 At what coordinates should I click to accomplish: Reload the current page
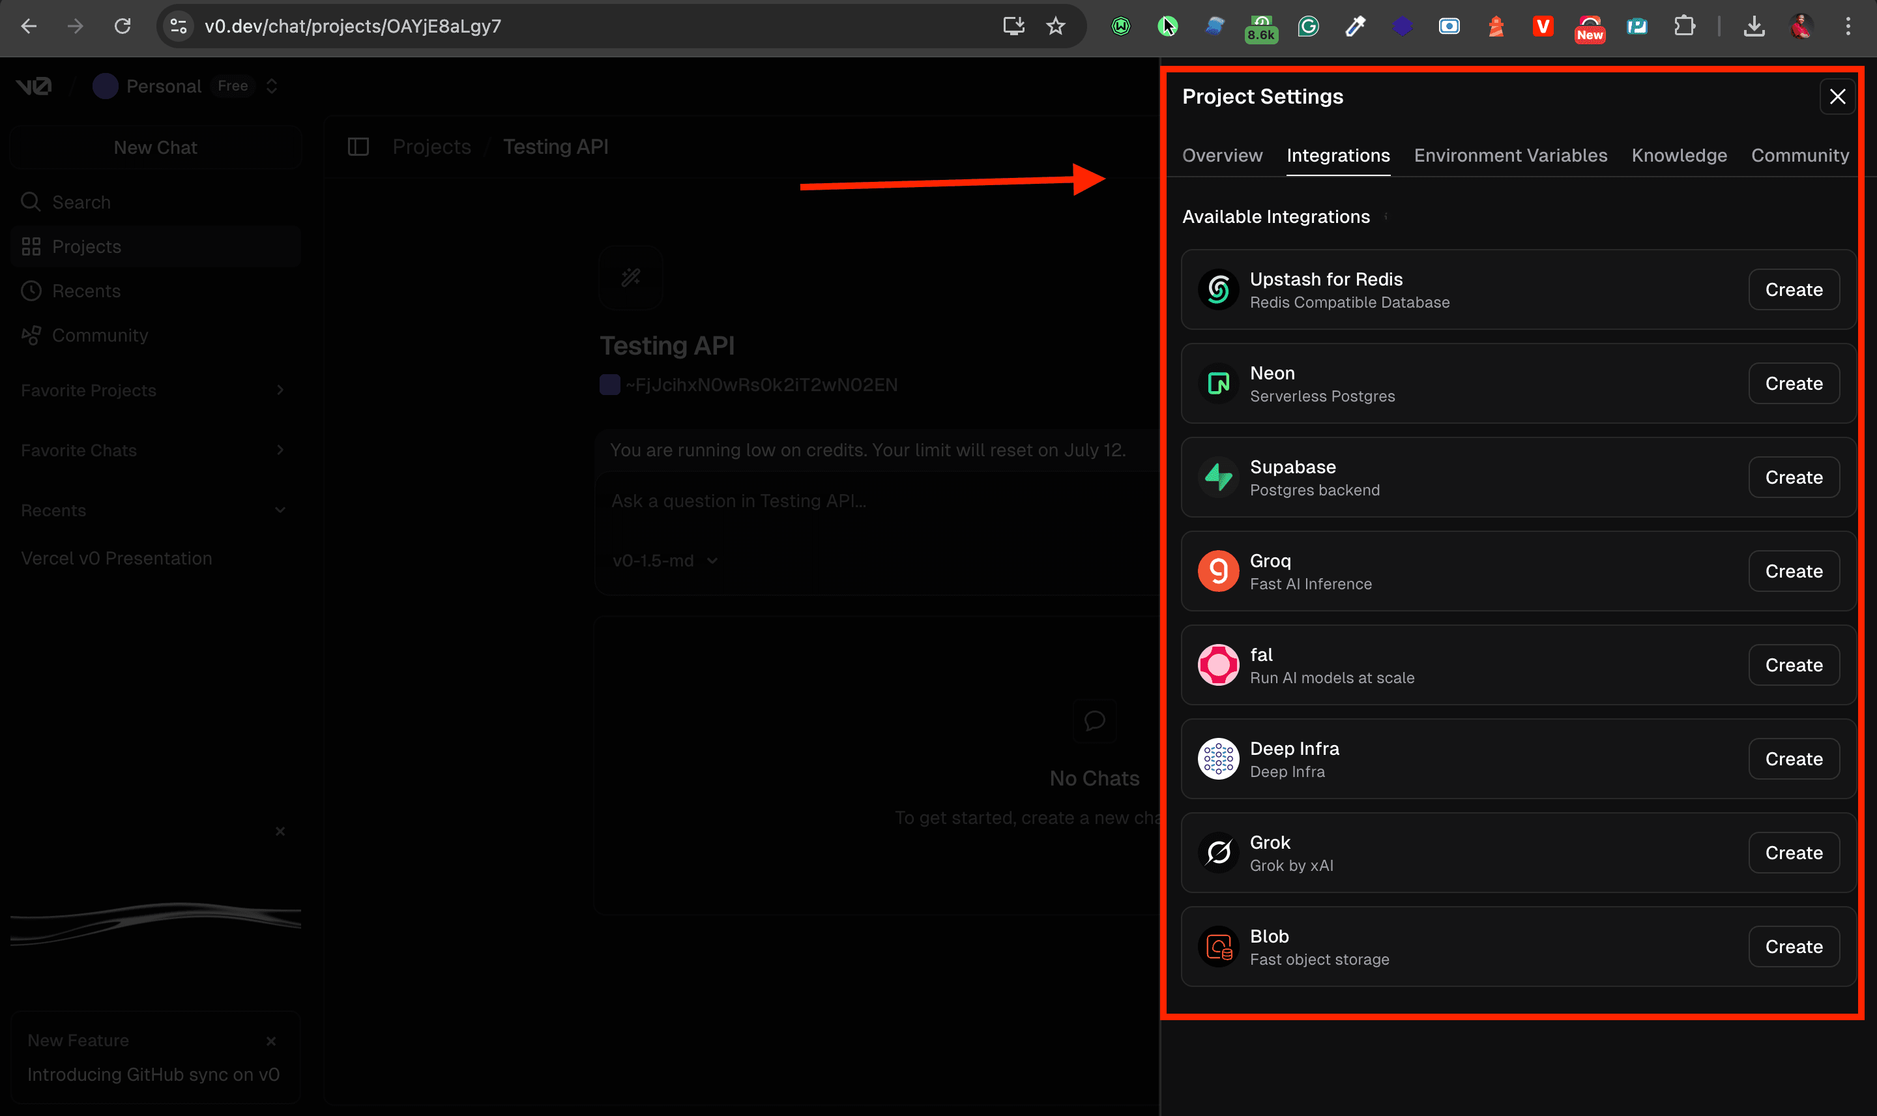coord(122,26)
